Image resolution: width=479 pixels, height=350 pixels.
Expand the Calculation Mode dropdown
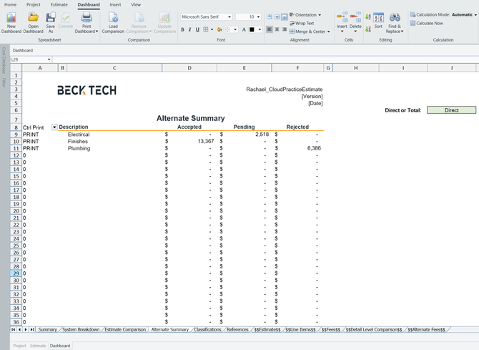pyautogui.click(x=475, y=14)
